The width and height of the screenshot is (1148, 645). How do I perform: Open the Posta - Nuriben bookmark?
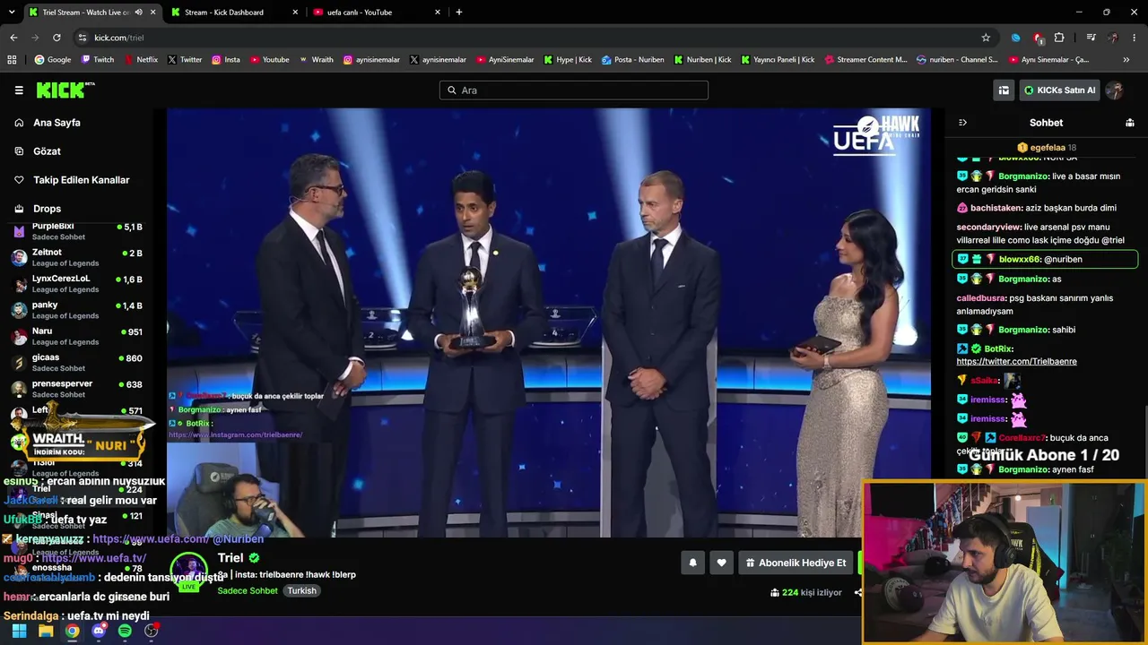[x=633, y=60]
